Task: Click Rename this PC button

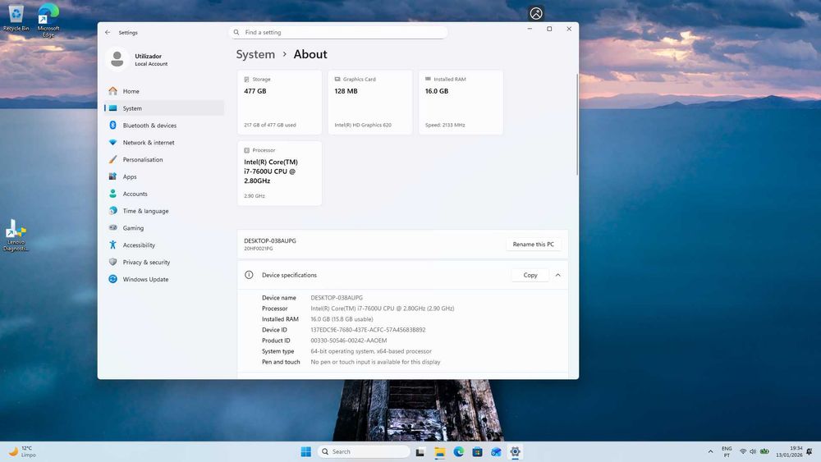Action: point(533,245)
